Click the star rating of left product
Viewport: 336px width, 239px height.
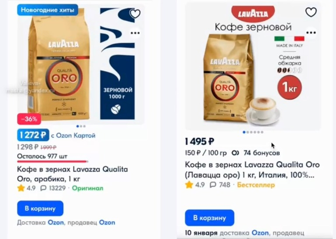(x=21, y=188)
